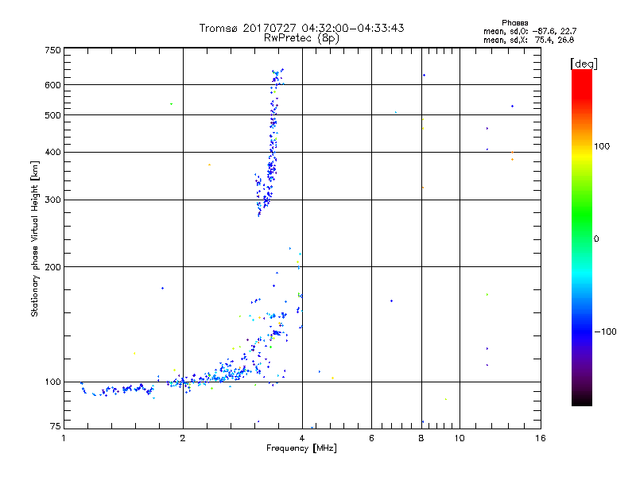Click the 600 tick label on height axis
The height and width of the screenshot is (477, 636).
[52, 85]
